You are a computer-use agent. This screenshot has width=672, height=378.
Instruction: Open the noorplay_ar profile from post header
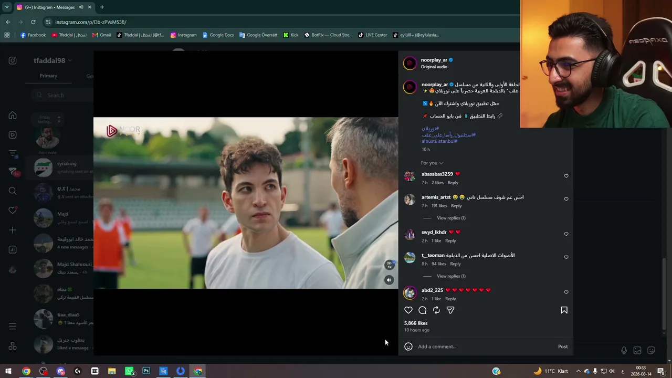click(x=434, y=60)
